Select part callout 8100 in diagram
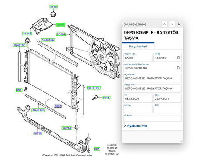This screenshot has width=197, height=159. tap(54, 7)
